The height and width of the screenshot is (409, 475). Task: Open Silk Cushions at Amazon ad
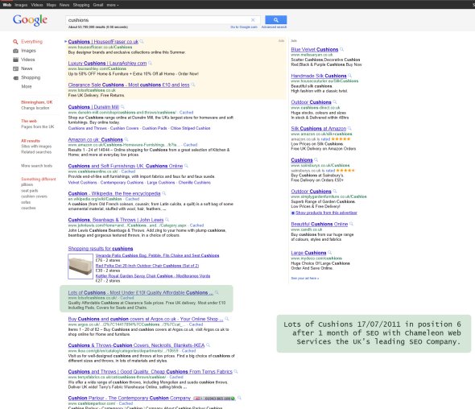[x=318, y=129]
